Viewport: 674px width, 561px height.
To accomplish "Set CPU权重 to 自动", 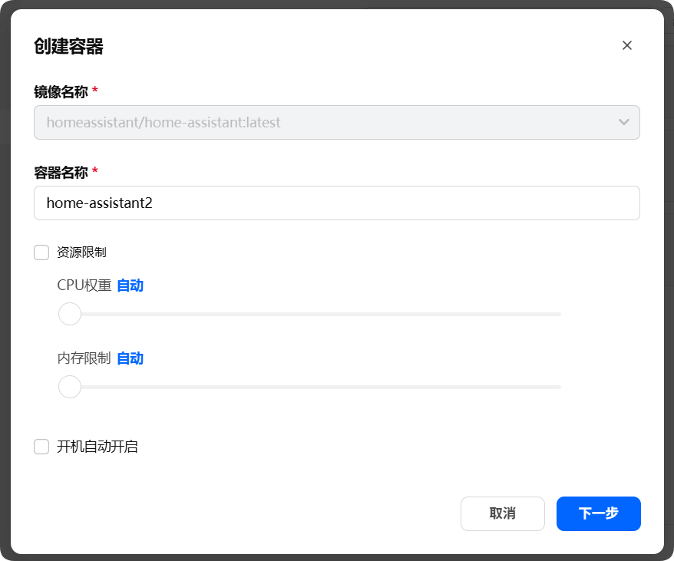I will pos(129,285).
